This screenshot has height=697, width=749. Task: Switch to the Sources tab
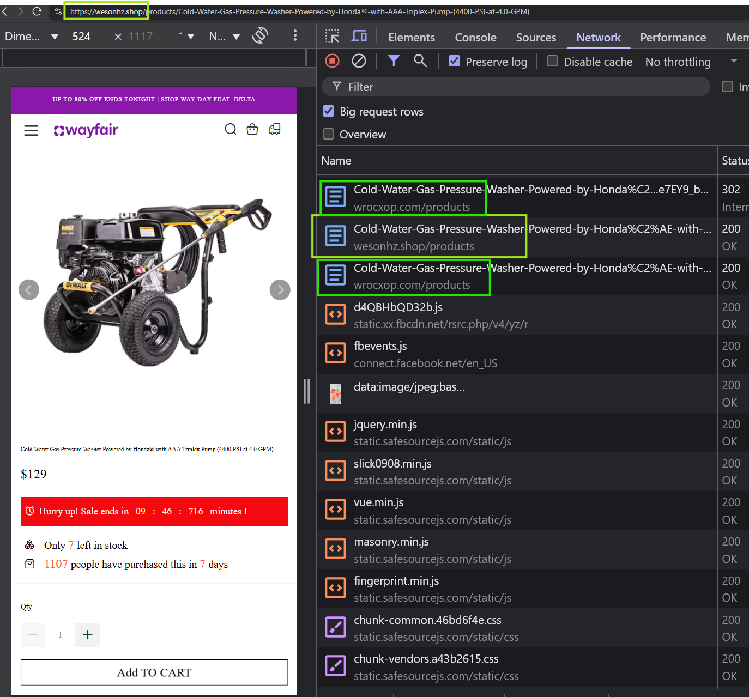536,37
